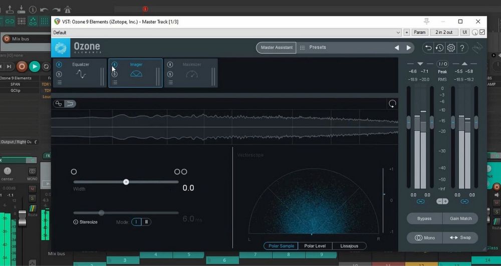Pin the VST window on top

[x=426, y=22]
